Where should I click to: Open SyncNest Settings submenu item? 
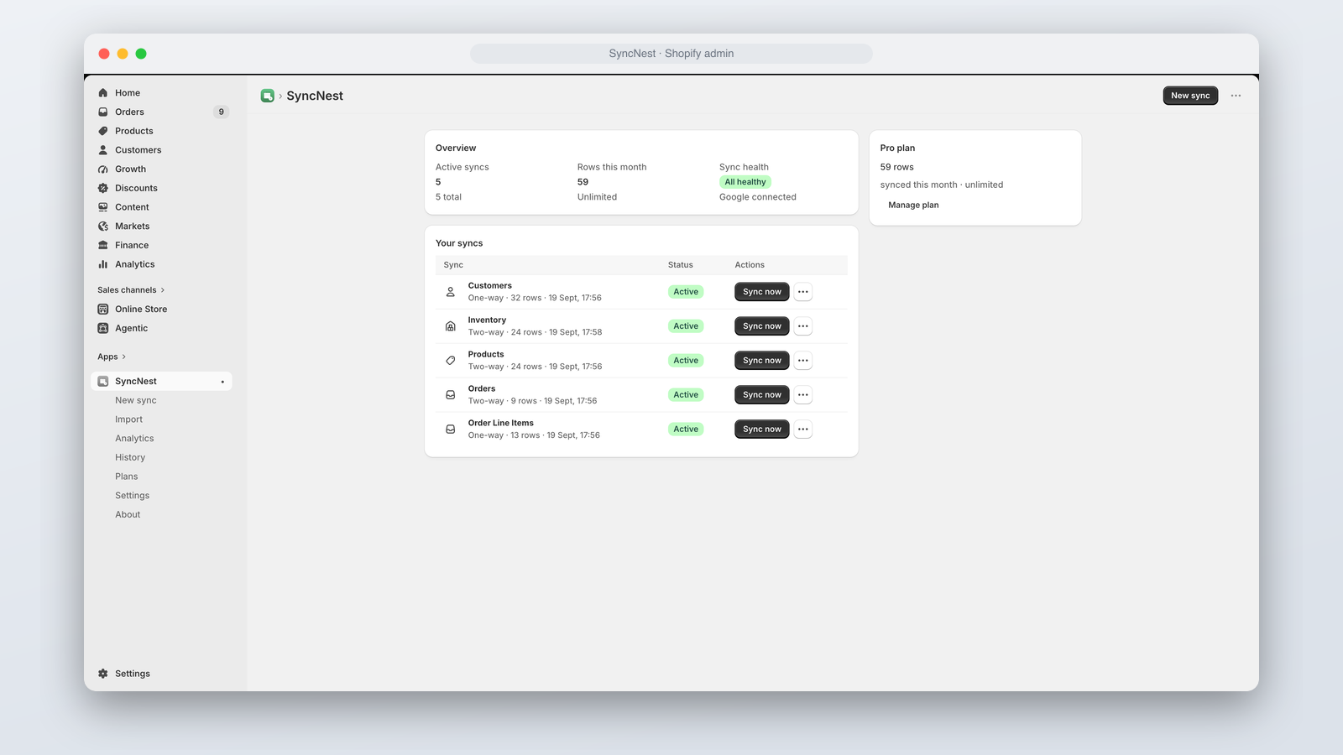(x=133, y=496)
